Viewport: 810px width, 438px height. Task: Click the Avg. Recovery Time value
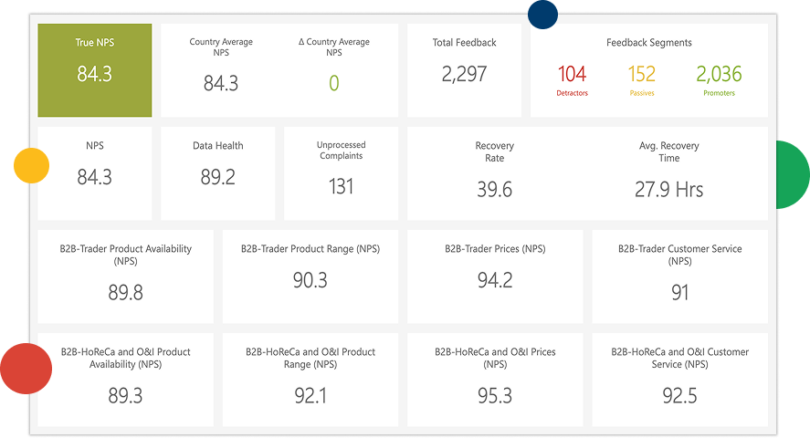(668, 190)
